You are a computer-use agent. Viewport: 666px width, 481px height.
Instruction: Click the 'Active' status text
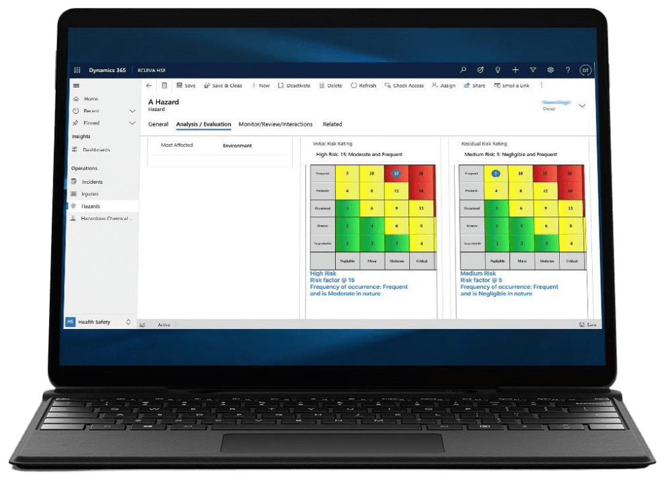(x=164, y=325)
